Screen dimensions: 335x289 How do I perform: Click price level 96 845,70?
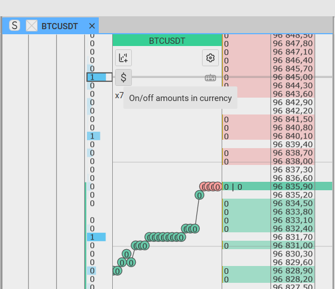(293, 69)
